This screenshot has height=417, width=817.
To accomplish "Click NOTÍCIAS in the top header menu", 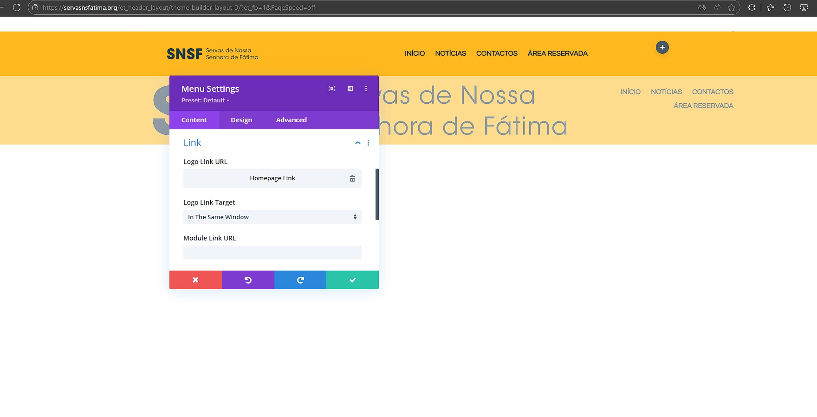I will (451, 53).
